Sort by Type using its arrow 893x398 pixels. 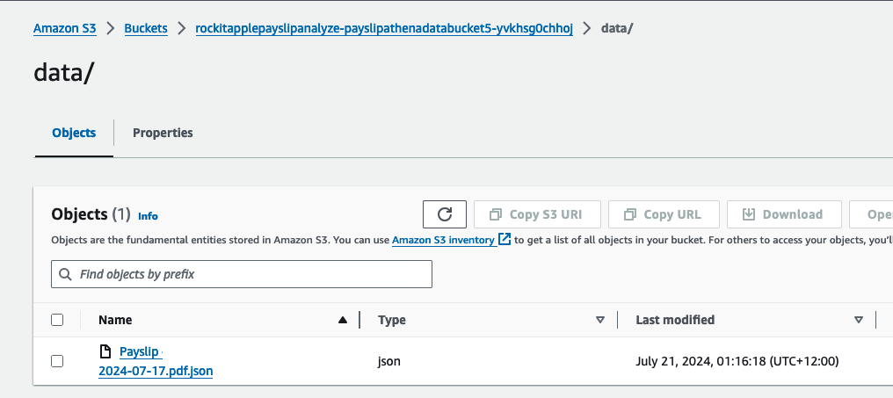(x=599, y=320)
